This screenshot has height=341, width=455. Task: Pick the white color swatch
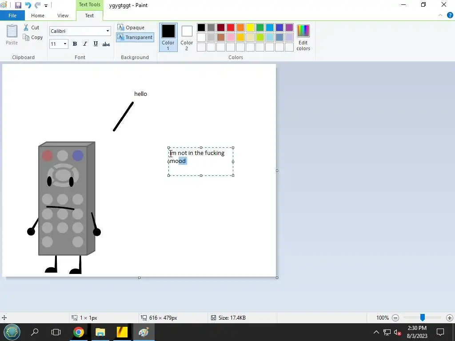[x=201, y=37]
